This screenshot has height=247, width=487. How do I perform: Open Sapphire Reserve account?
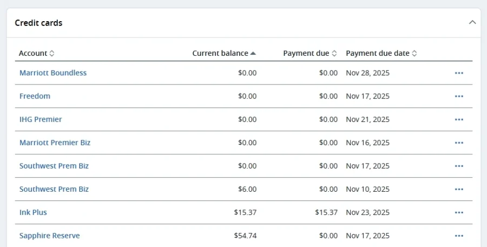click(x=49, y=236)
